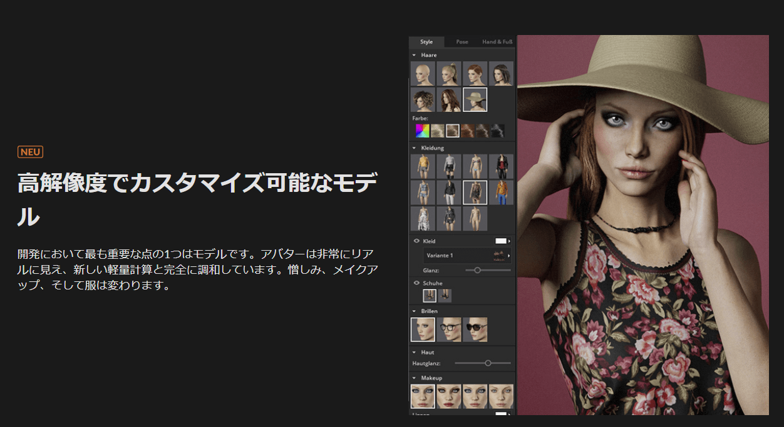Select the second shoe style thumbnail

445,296
